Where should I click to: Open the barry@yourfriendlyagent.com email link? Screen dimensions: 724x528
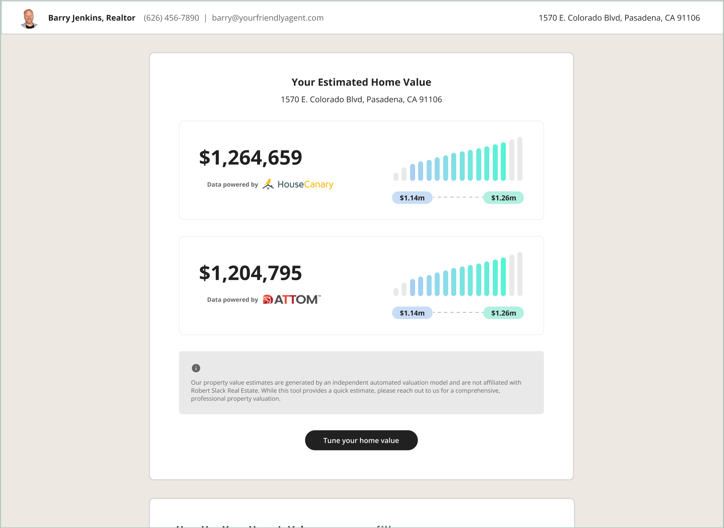point(267,18)
